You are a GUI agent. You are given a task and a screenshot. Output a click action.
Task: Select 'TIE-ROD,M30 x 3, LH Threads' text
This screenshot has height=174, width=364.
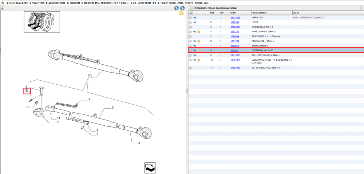266,36
